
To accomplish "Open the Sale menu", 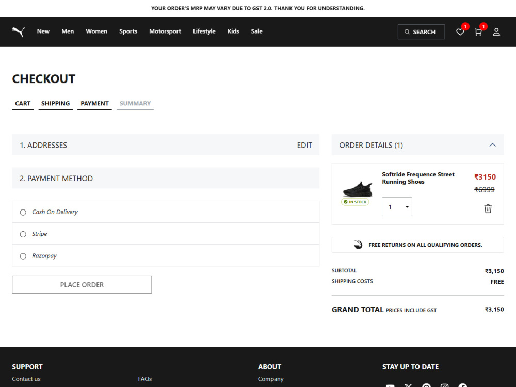I will (256, 31).
